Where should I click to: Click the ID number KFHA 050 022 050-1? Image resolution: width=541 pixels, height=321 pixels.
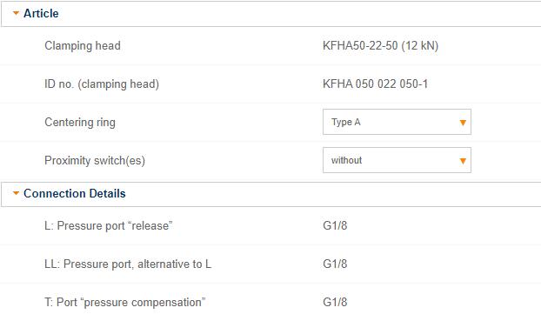pyautogui.click(x=376, y=84)
